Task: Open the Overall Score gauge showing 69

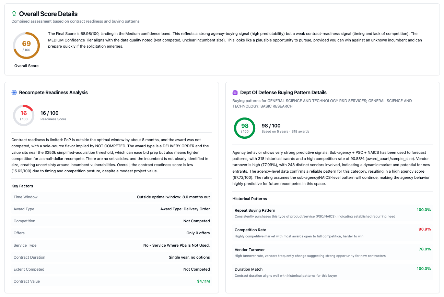Action: 26,45
